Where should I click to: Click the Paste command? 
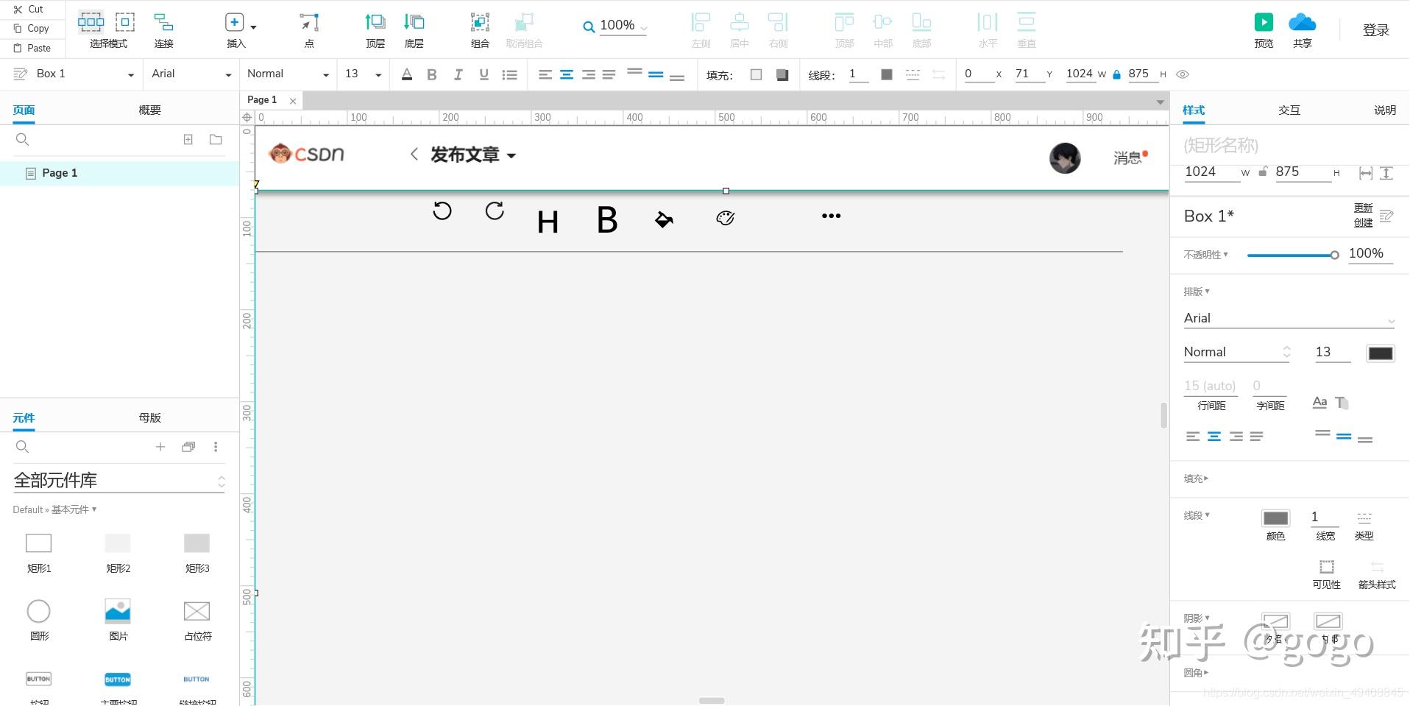coord(32,48)
